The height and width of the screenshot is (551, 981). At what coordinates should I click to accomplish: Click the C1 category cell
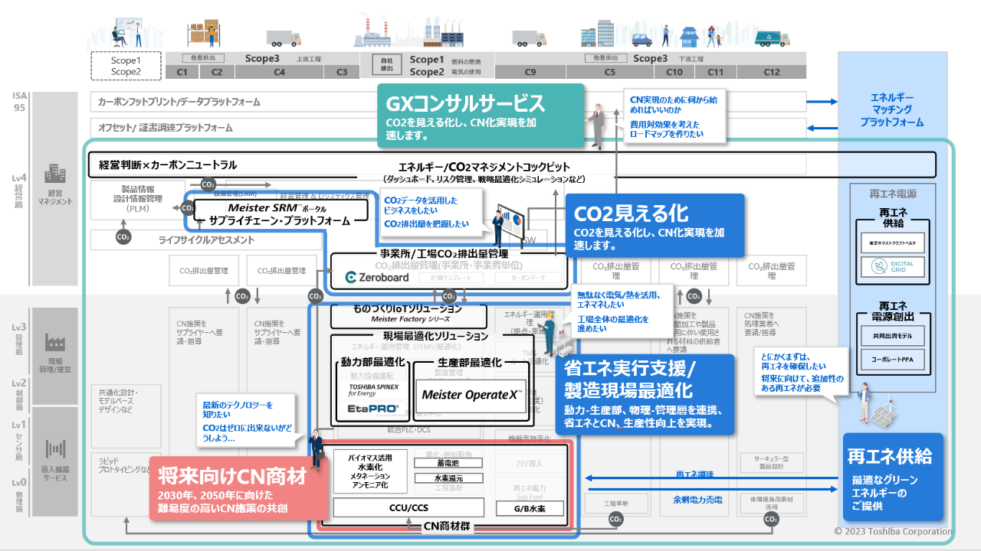coord(182,72)
